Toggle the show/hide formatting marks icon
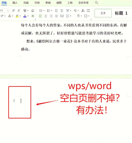This screenshot has height=143, width=132. point(88,11)
